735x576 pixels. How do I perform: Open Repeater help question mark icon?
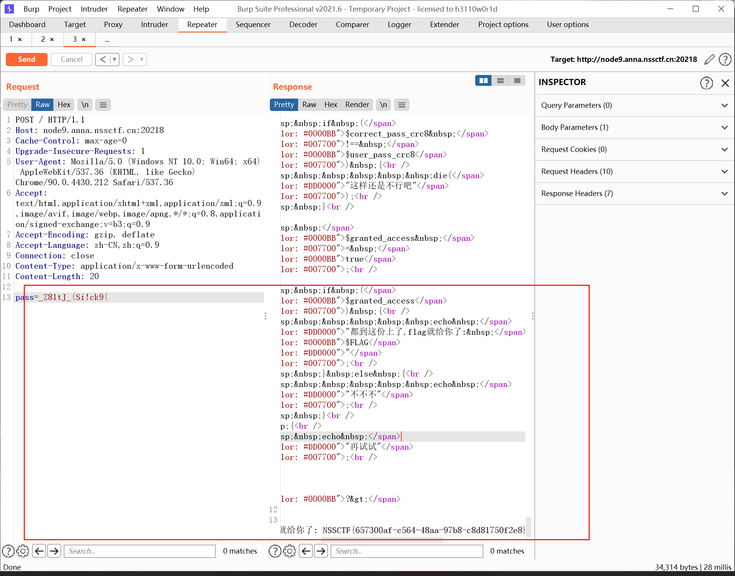[x=725, y=59]
